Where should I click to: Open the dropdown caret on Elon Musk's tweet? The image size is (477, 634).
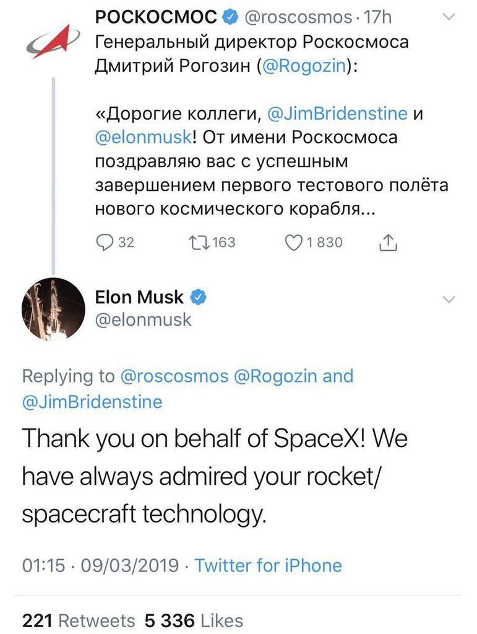(450, 299)
